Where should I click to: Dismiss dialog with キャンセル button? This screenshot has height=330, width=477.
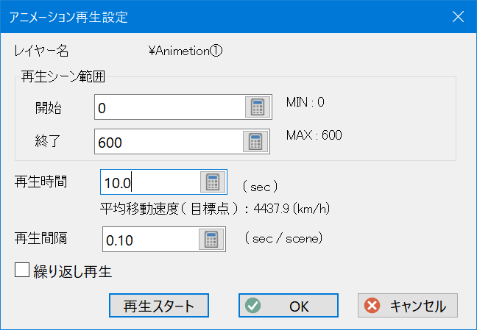(408, 306)
